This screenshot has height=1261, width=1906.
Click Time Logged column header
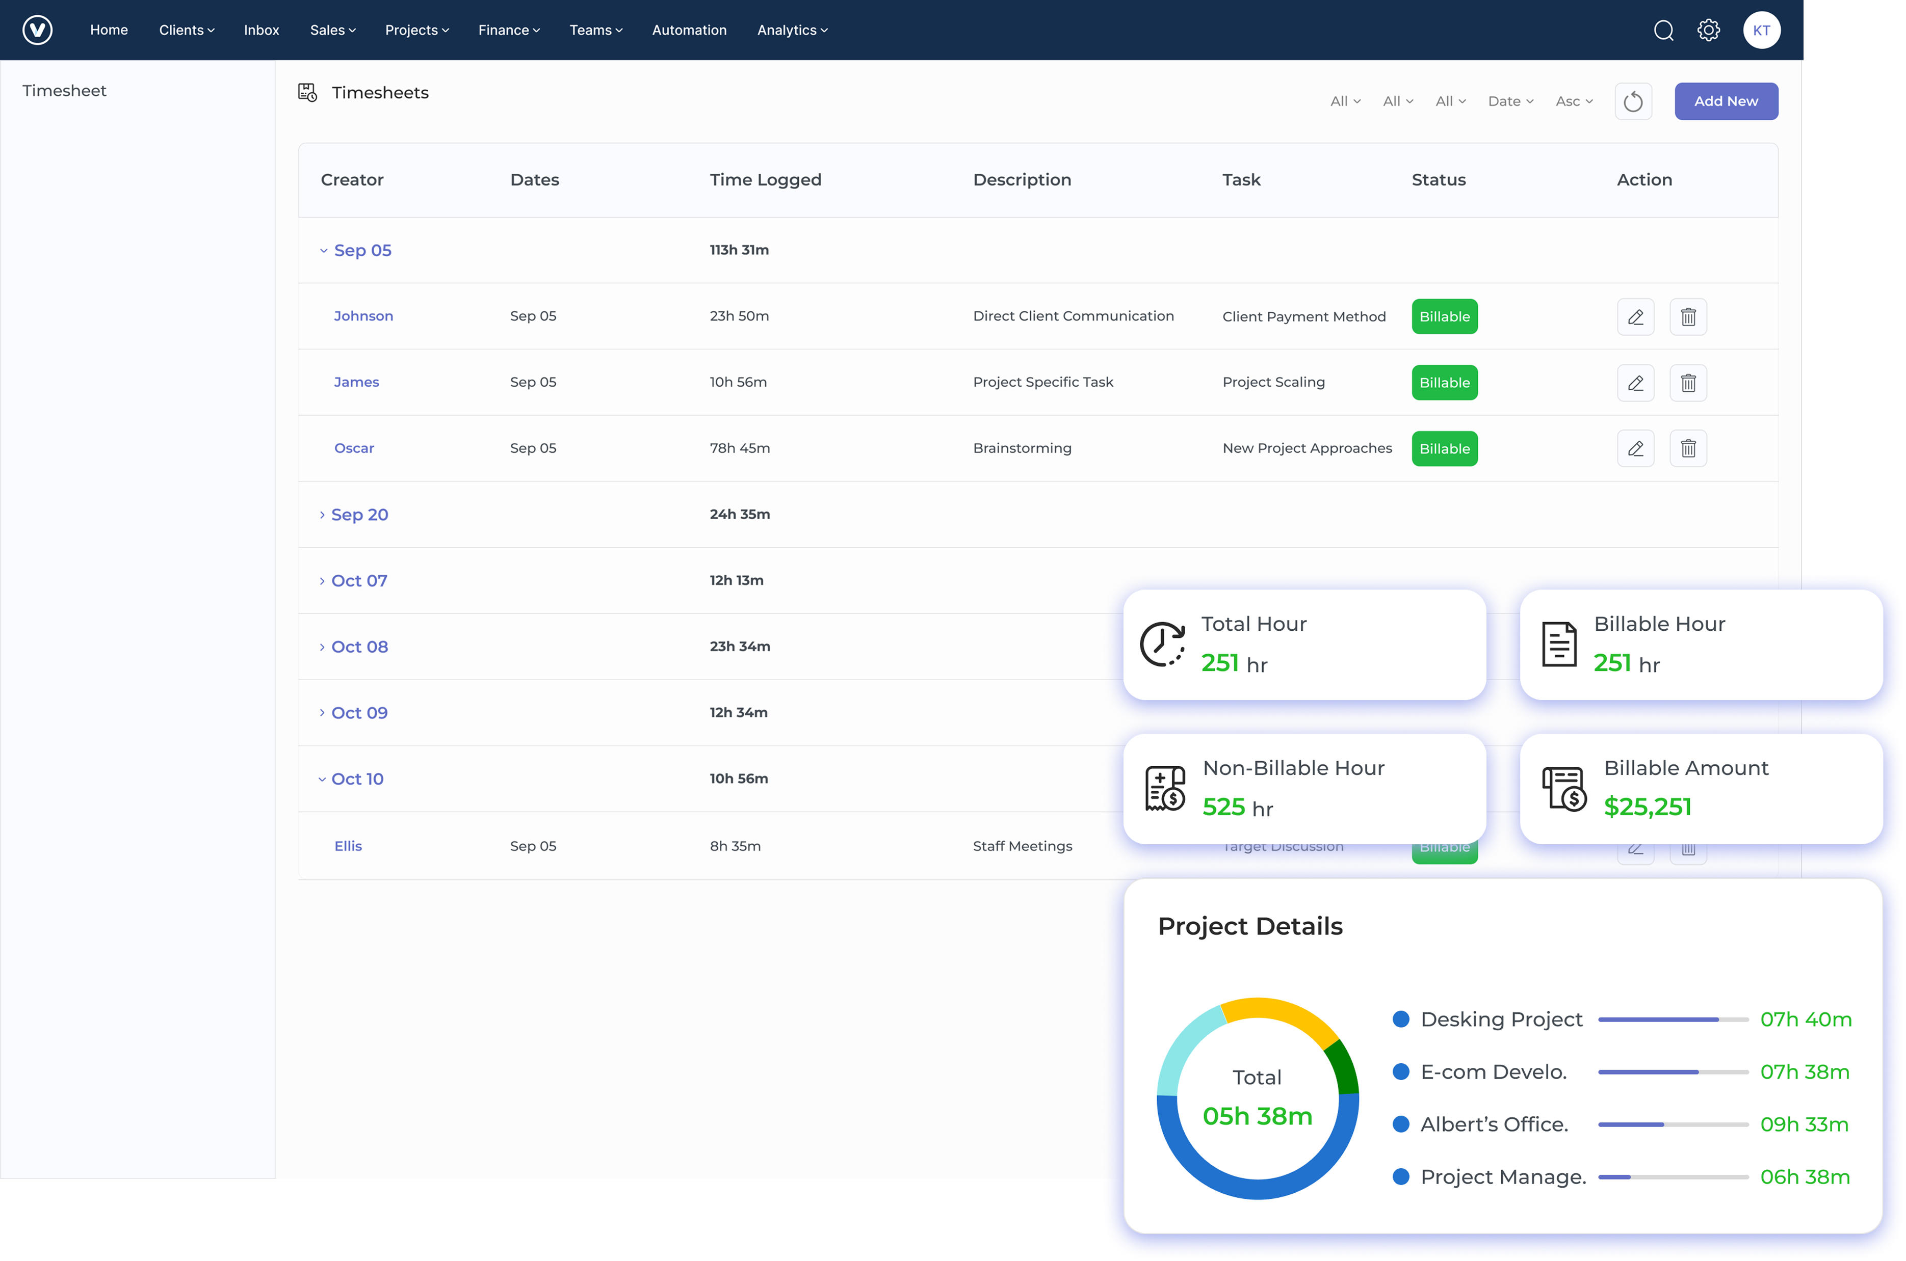[x=765, y=180]
